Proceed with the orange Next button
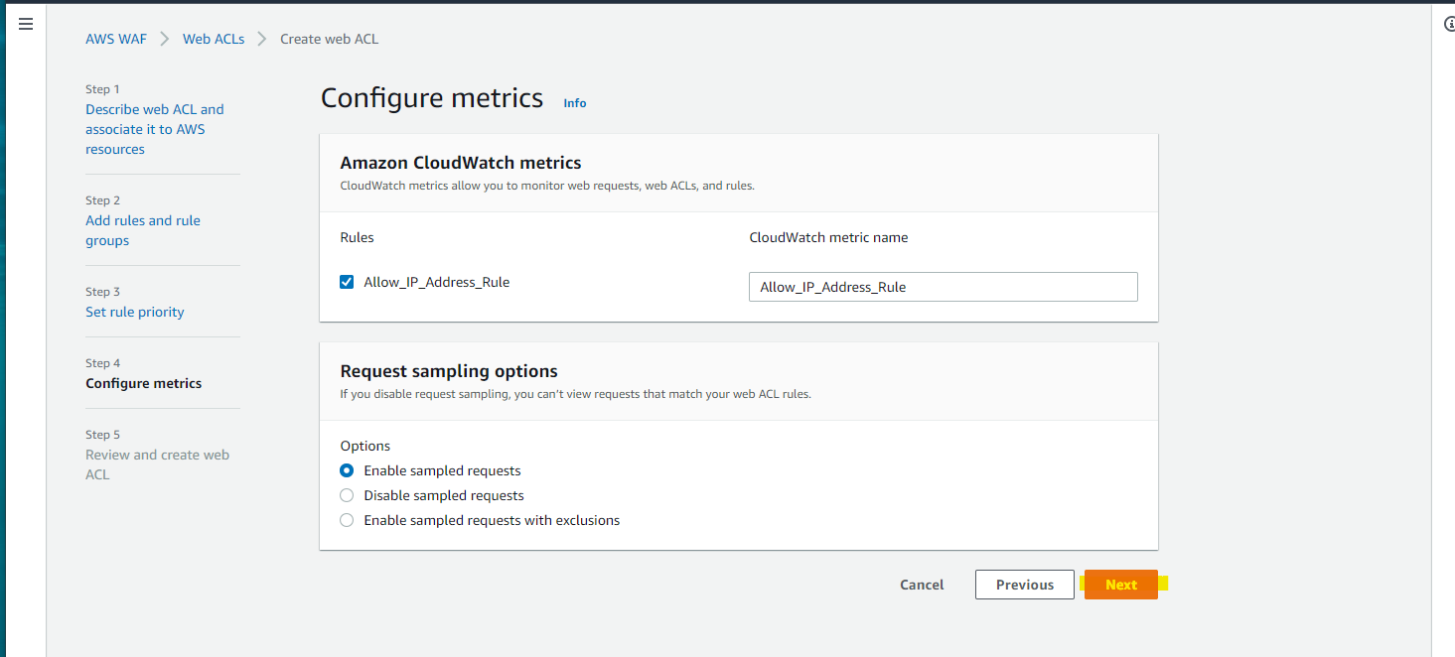This screenshot has height=657, width=1455. tap(1120, 585)
